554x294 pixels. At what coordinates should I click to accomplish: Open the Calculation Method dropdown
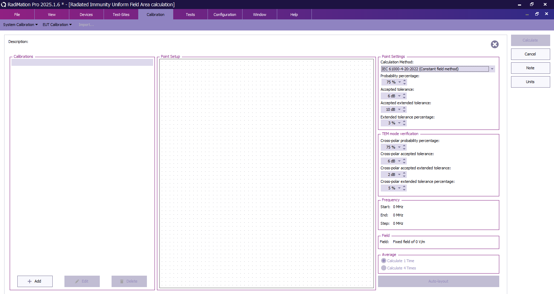(x=492, y=69)
